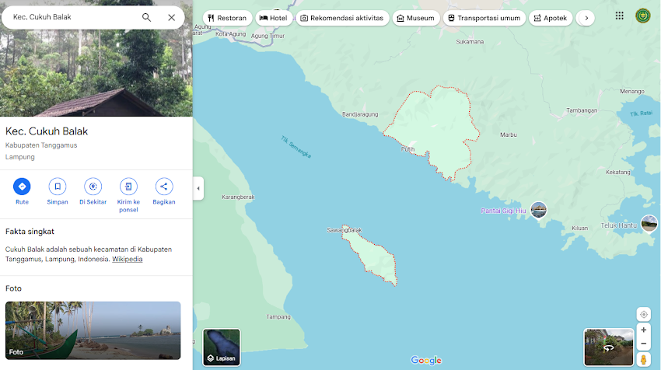
Task: Click the Google logo on map
Action: [x=426, y=361]
